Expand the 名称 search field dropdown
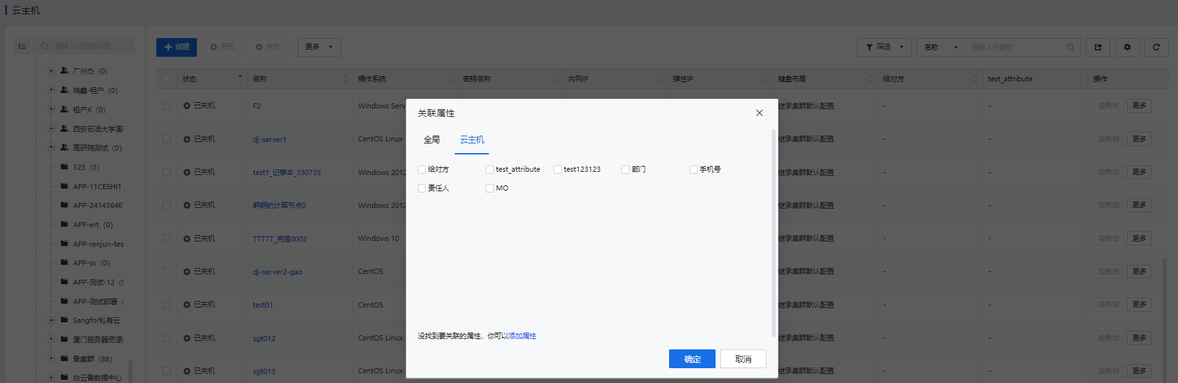 coord(955,47)
